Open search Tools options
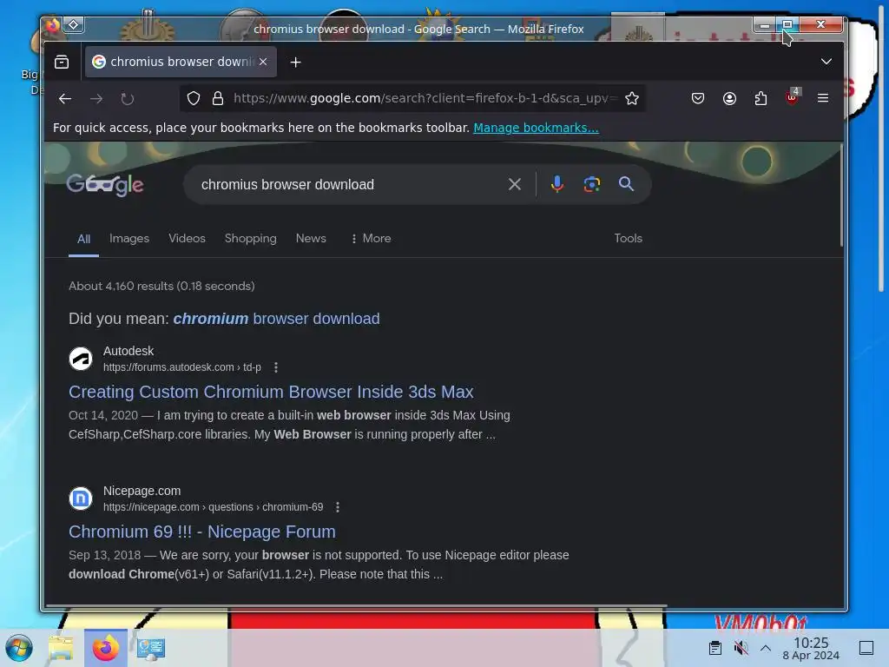Image resolution: width=889 pixels, height=667 pixels. [629, 238]
